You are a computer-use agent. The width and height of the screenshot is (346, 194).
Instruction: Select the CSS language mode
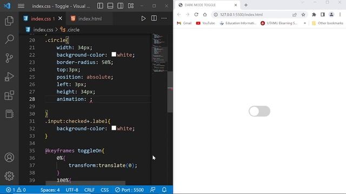tap(105, 190)
